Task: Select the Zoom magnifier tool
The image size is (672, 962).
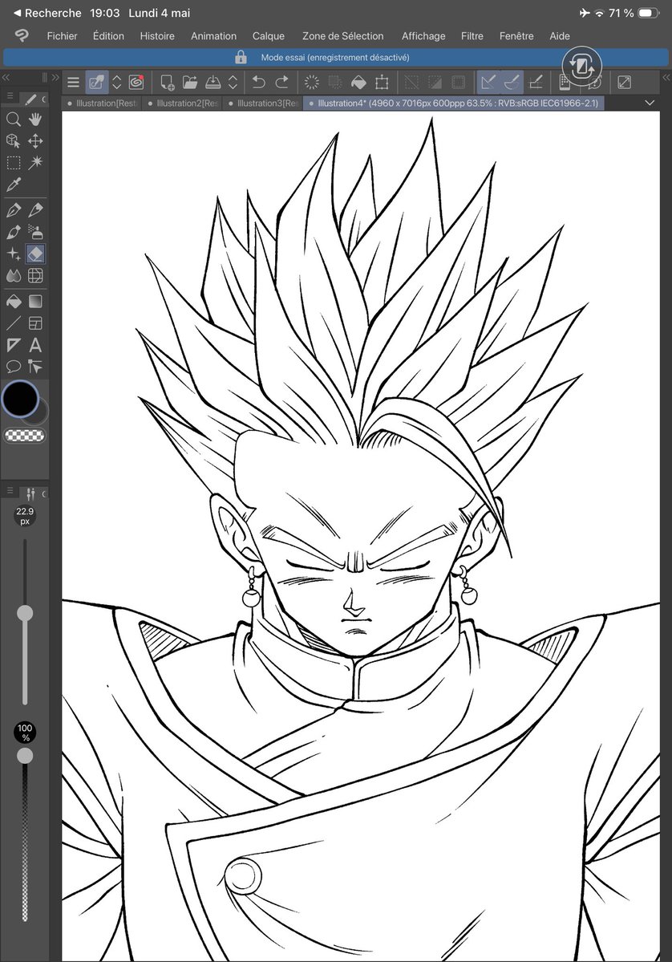Action: 14,119
